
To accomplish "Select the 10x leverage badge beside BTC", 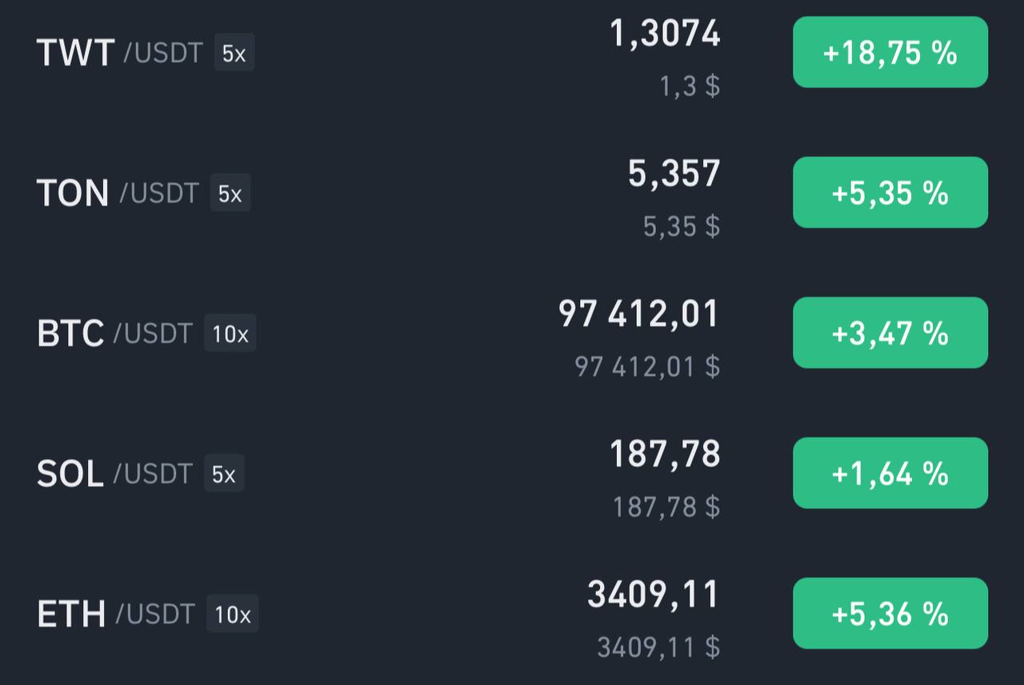I will [230, 333].
